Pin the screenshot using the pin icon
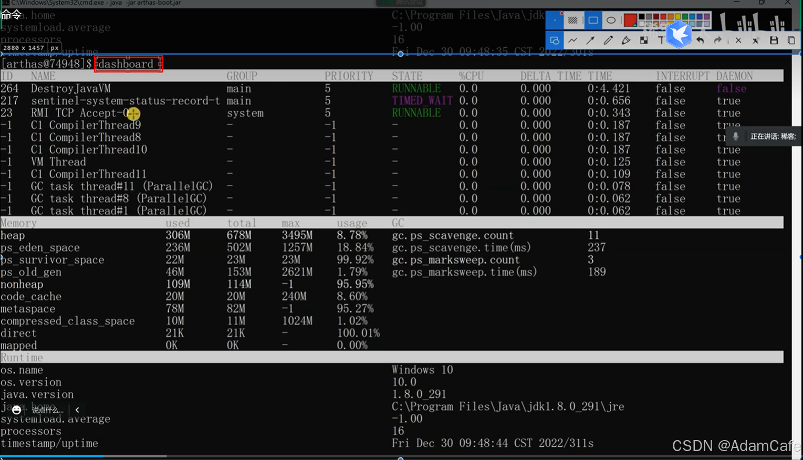The image size is (803, 460). click(x=756, y=40)
